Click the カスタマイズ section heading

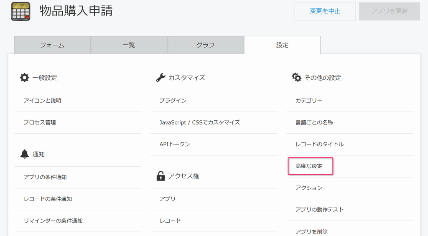(187, 78)
